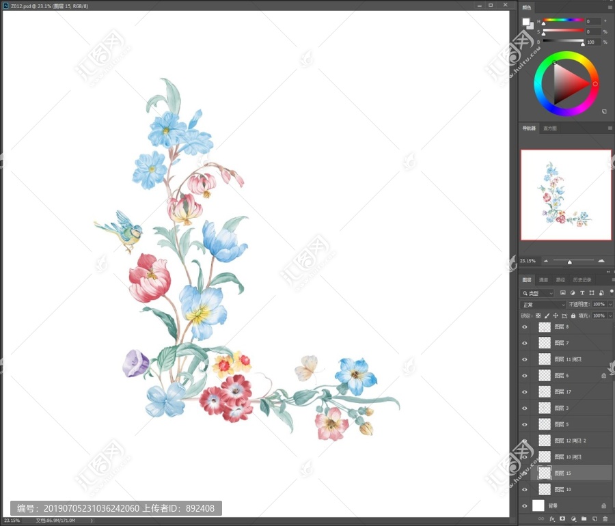The width and height of the screenshot is (615, 526).
Task: Click the smart object filter icon
Action: pos(601,293)
